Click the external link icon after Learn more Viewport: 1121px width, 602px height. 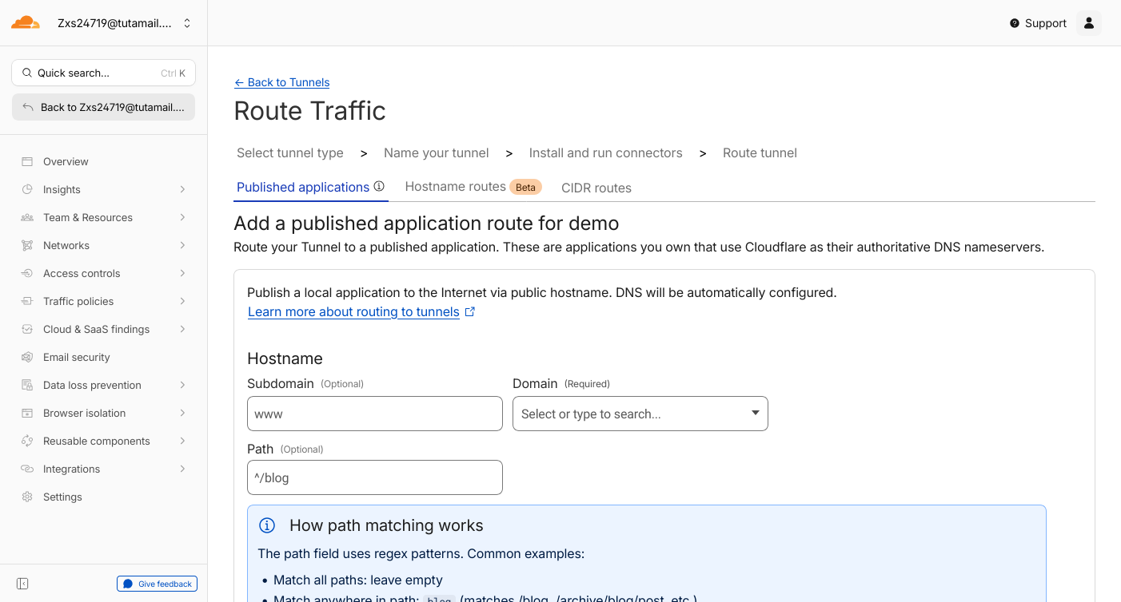click(x=470, y=311)
